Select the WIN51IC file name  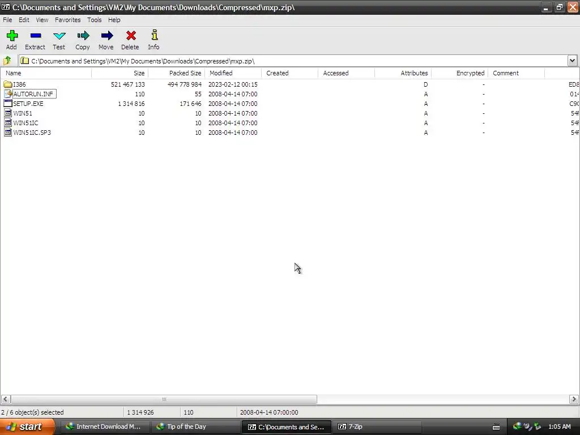point(25,123)
